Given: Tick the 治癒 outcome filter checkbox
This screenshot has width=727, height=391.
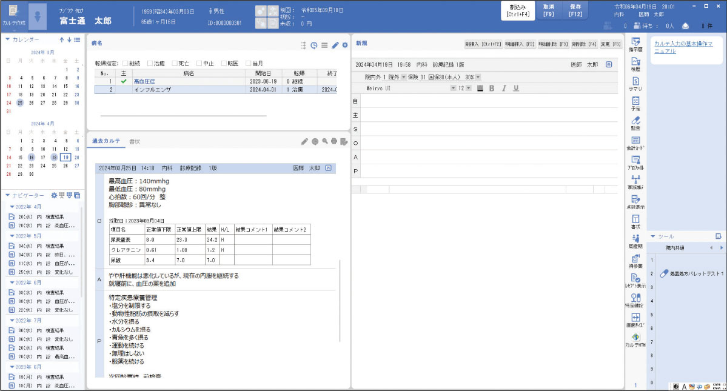Looking at the screenshot, I should coord(150,63).
